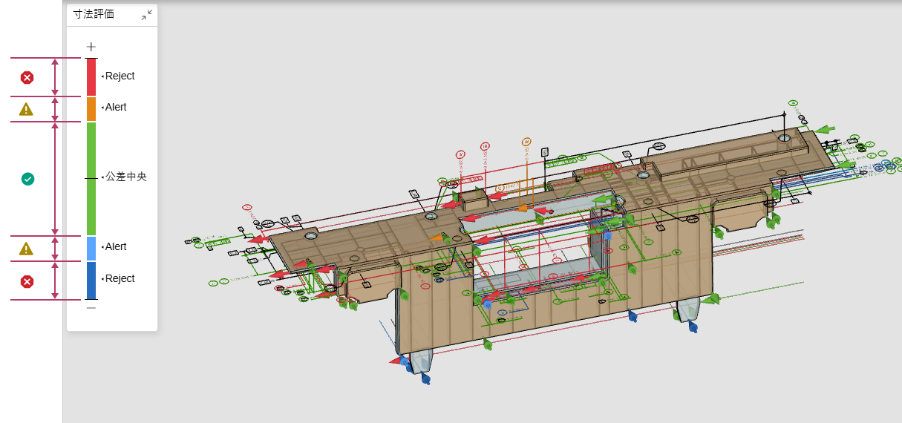Screen dimensions: 902x423
Task: Click the lower yellow Alert warning triangle
Action: click(x=26, y=249)
